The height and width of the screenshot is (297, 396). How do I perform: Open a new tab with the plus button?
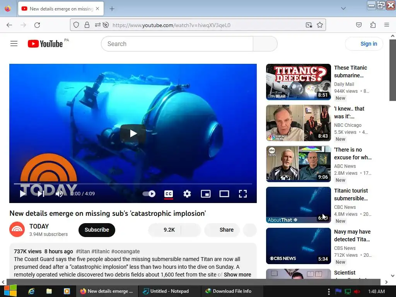coord(112,9)
